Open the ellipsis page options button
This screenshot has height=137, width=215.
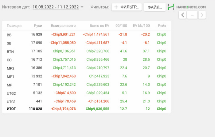click(x=192, y=15)
